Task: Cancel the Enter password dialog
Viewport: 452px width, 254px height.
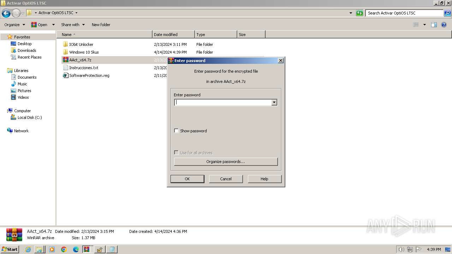Action: coord(226,179)
